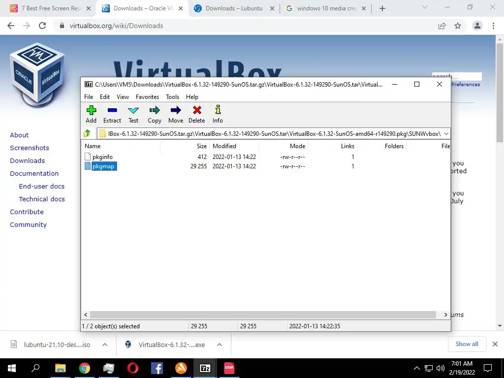Sort the file list by Size column
Screen dimensions: 504x378
click(x=185, y=146)
